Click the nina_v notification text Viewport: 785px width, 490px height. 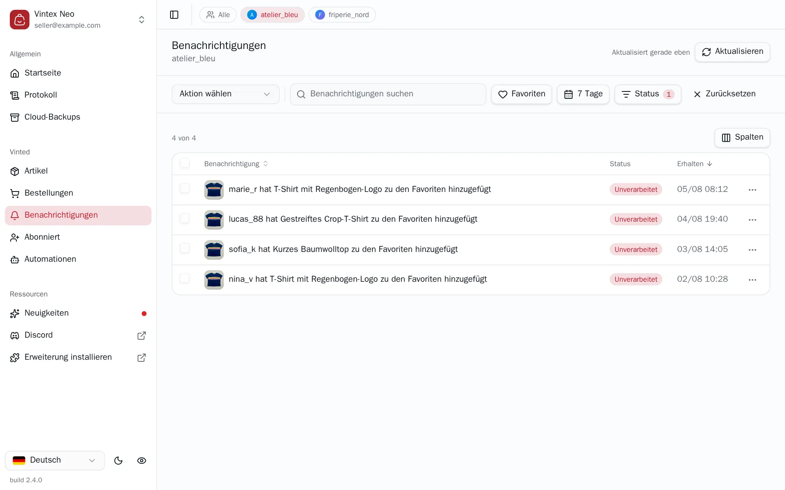click(358, 279)
